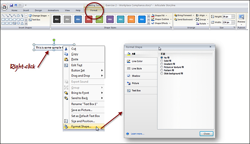Image resolution: width=250 pixels, height=144 pixels.
Task: Click the Change Shape icon
Action: tap(30, 16)
